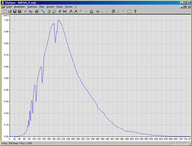Open the Extras menu

point(59,7)
